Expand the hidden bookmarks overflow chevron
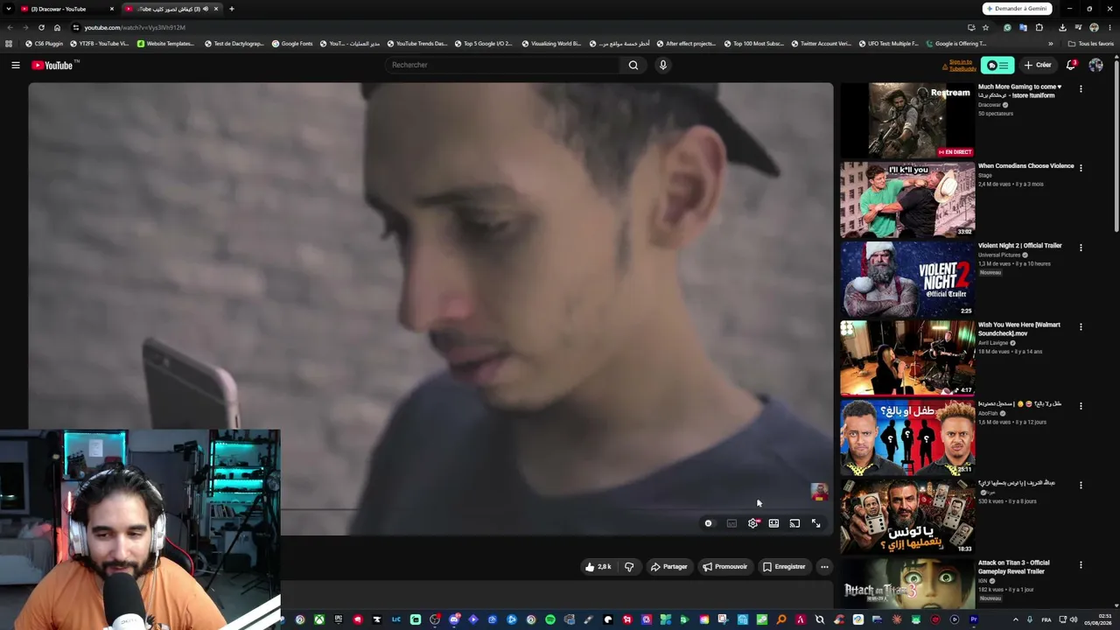The height and width of the screenshot is (630, 1120). (1051, 44)
